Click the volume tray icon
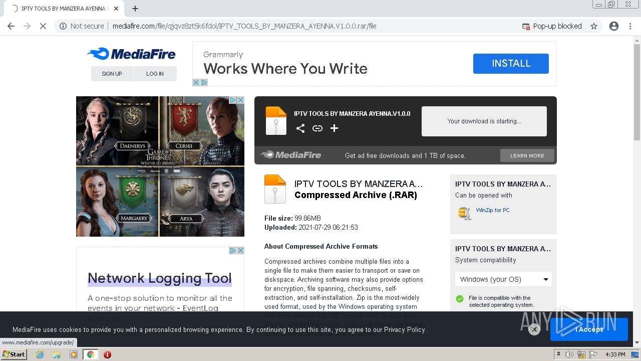This screenshot has height=361, width=641. (x=569, y=354)
